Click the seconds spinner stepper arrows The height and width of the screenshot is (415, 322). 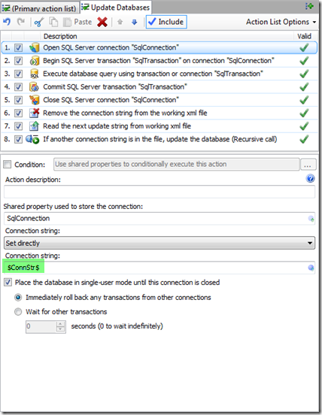[60, 326]
